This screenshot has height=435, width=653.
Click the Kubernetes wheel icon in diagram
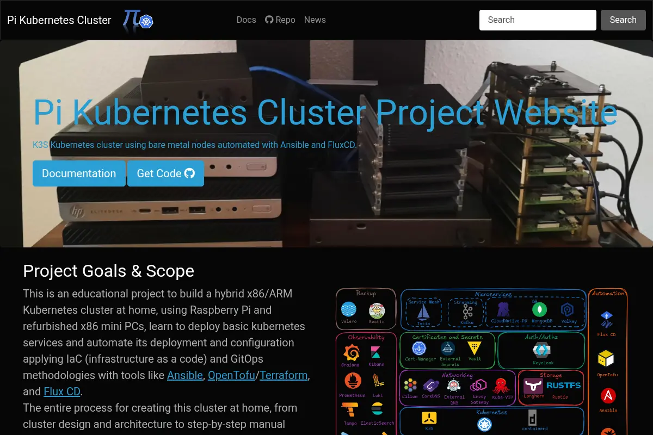484,424
